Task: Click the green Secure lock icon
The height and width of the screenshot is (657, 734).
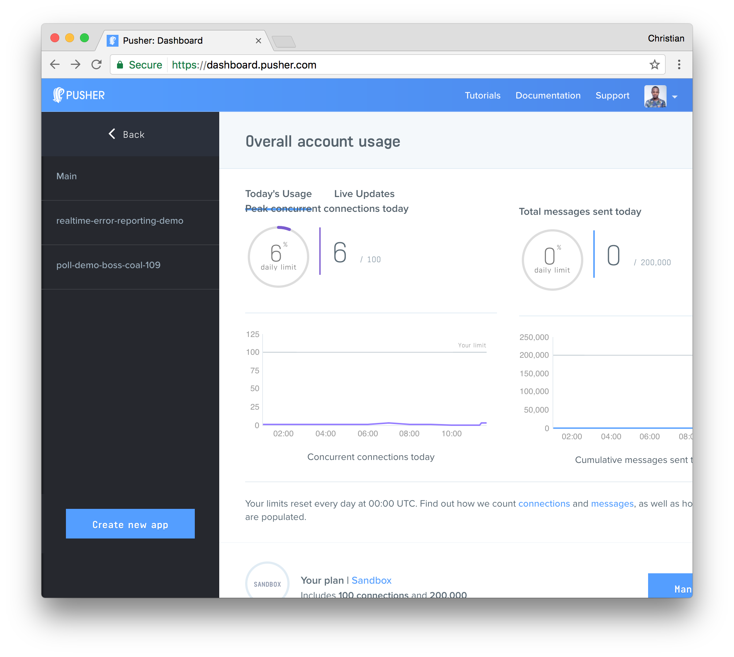Action: tap(120, 65)
